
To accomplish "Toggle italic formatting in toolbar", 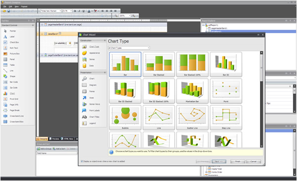I will [79, 11].
